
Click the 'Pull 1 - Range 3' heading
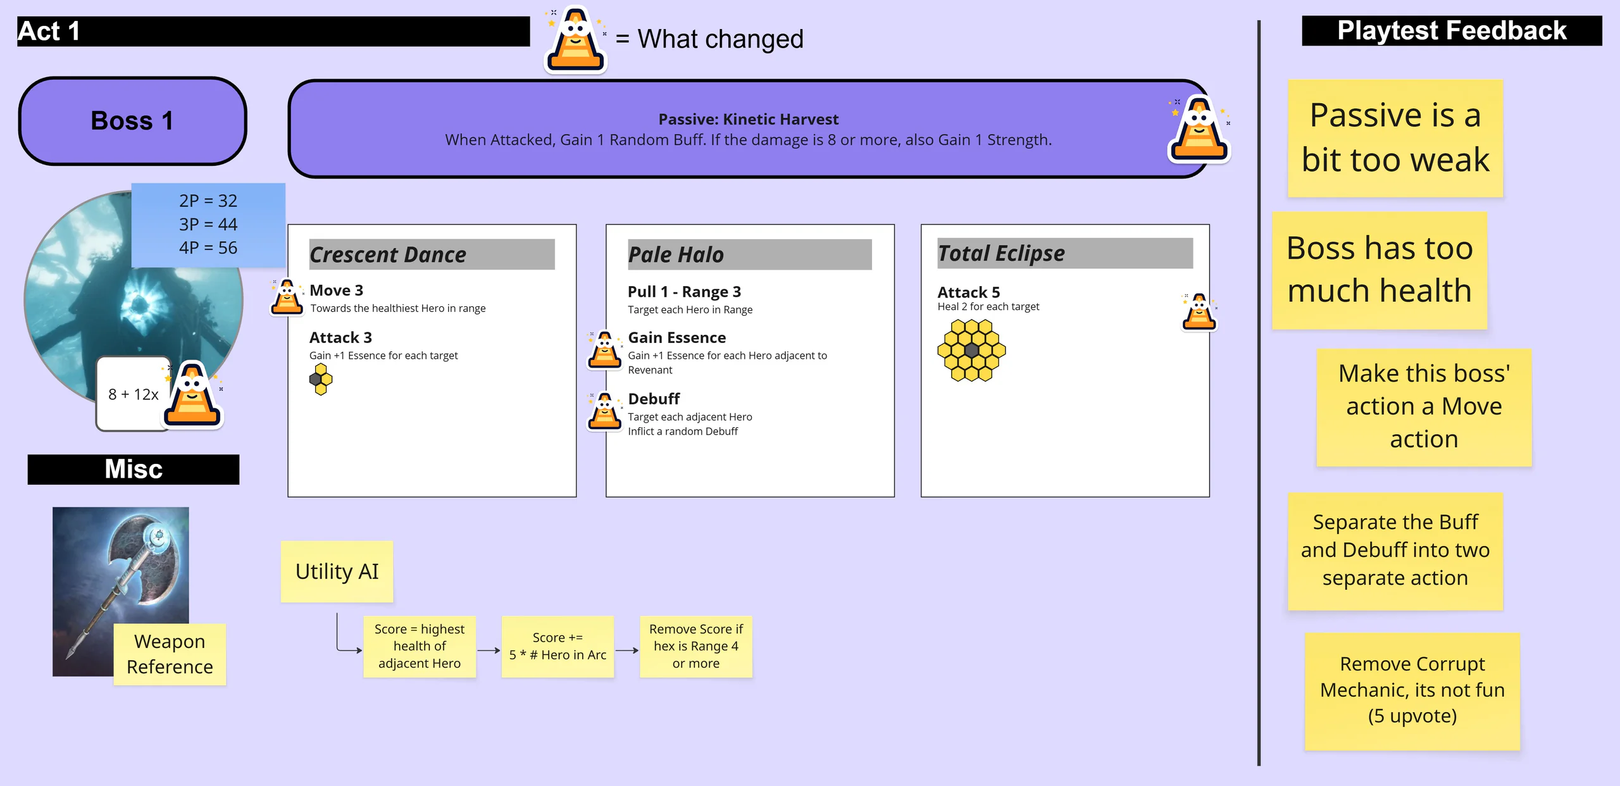tap(684, 292)
